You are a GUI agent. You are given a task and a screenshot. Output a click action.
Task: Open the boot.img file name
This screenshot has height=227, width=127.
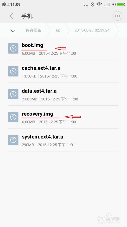tap(33, 45)
